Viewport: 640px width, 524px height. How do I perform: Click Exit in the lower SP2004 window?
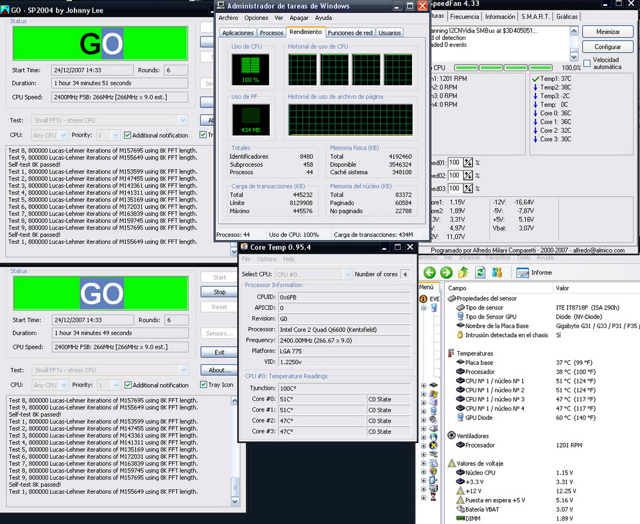coord(220,352)
